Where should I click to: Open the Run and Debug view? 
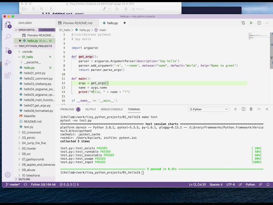pyautogui.click(x=8, y=63)
